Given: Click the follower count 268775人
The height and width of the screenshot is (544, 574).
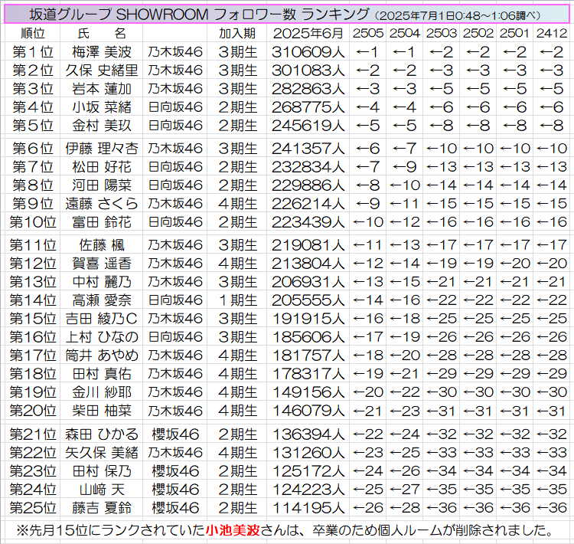Looking at the screenshot, I should 308,107.
